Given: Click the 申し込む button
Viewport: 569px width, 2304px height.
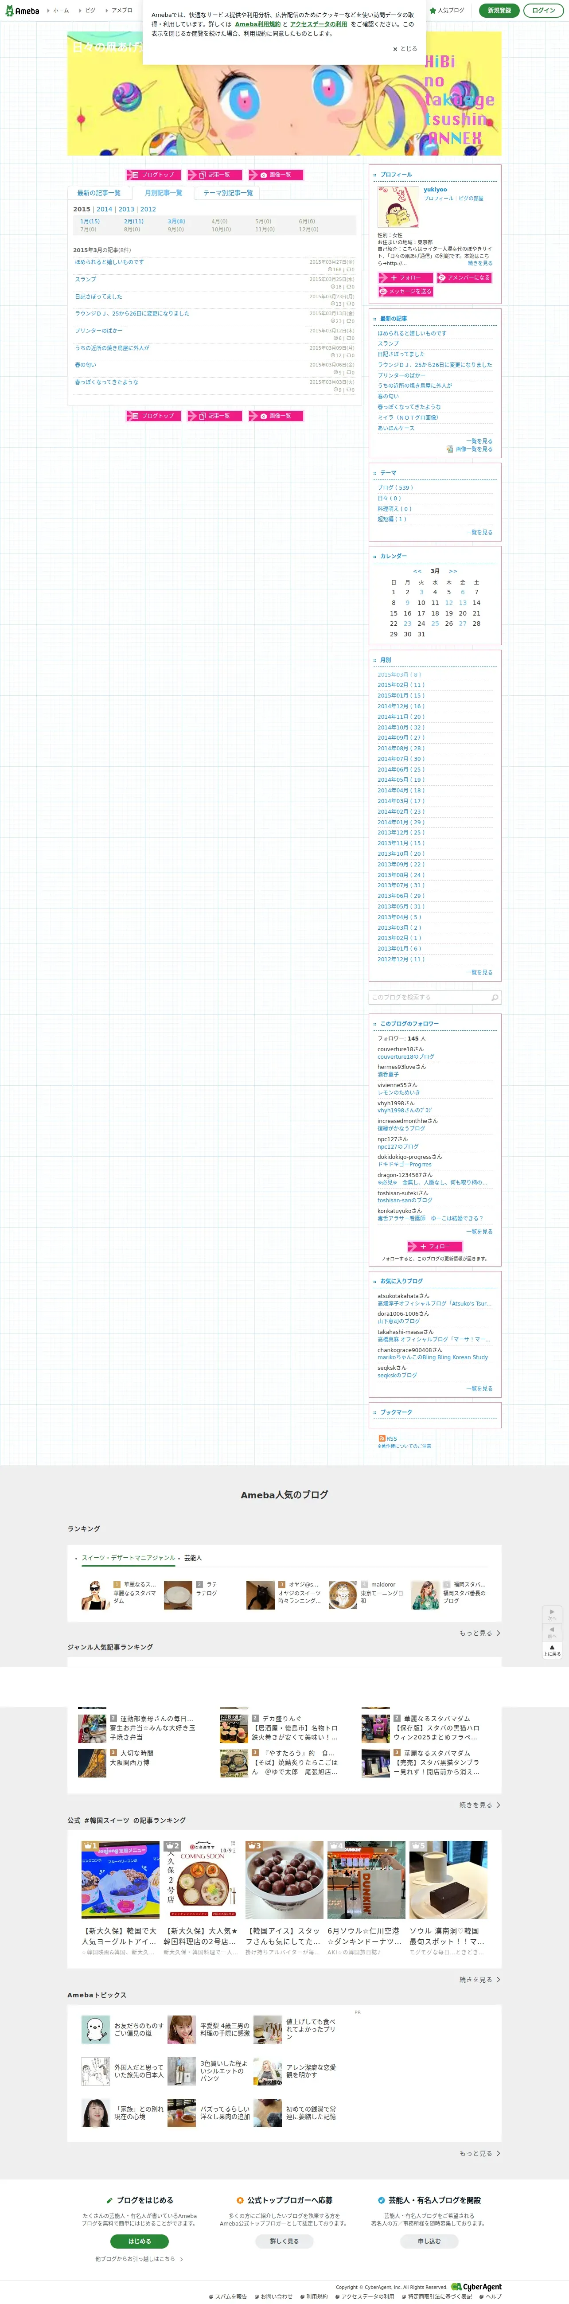Looking at the screenshot, I should tap(429, 2242).
